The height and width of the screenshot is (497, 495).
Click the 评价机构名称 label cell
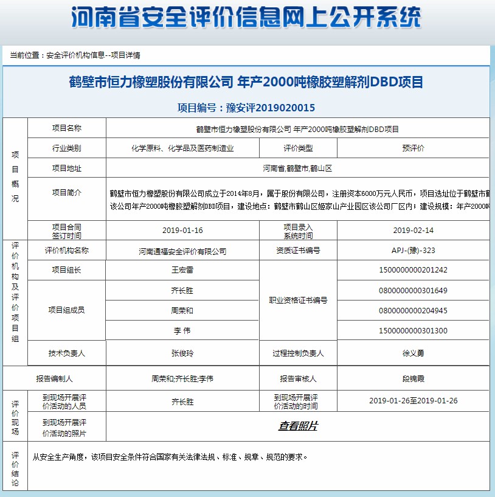66,251
